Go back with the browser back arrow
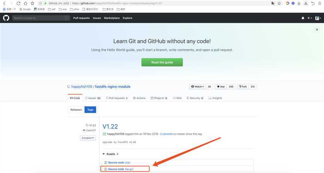This screenshot has width=324, height=173. (4, 3)
